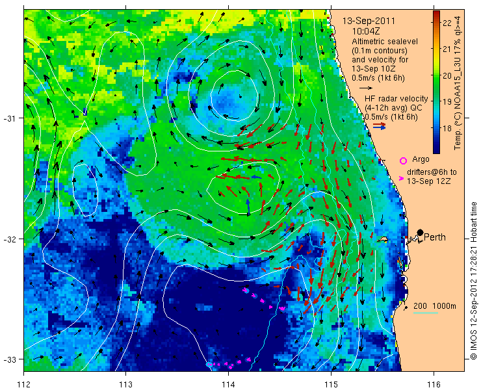Click the longitude 115 axis label
The width and height of the screenshot is (481, 390).
click(x=331, y=384)
